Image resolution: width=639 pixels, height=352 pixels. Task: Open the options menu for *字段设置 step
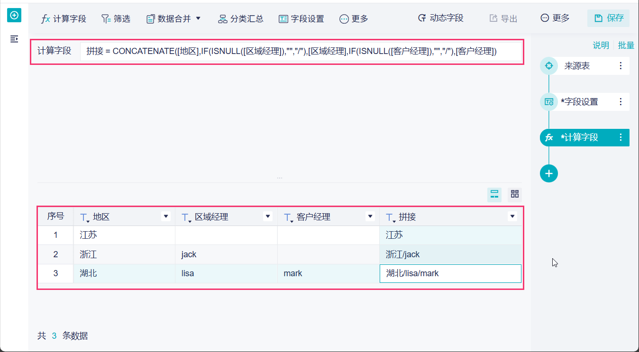[x=621, y=102]
